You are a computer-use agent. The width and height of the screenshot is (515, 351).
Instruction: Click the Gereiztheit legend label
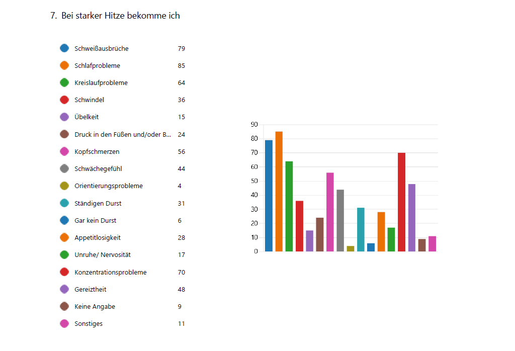[x=90, y=289]
